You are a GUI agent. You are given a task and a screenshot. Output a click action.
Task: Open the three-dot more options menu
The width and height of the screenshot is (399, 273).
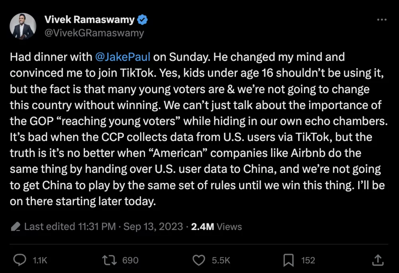[381, 20]
